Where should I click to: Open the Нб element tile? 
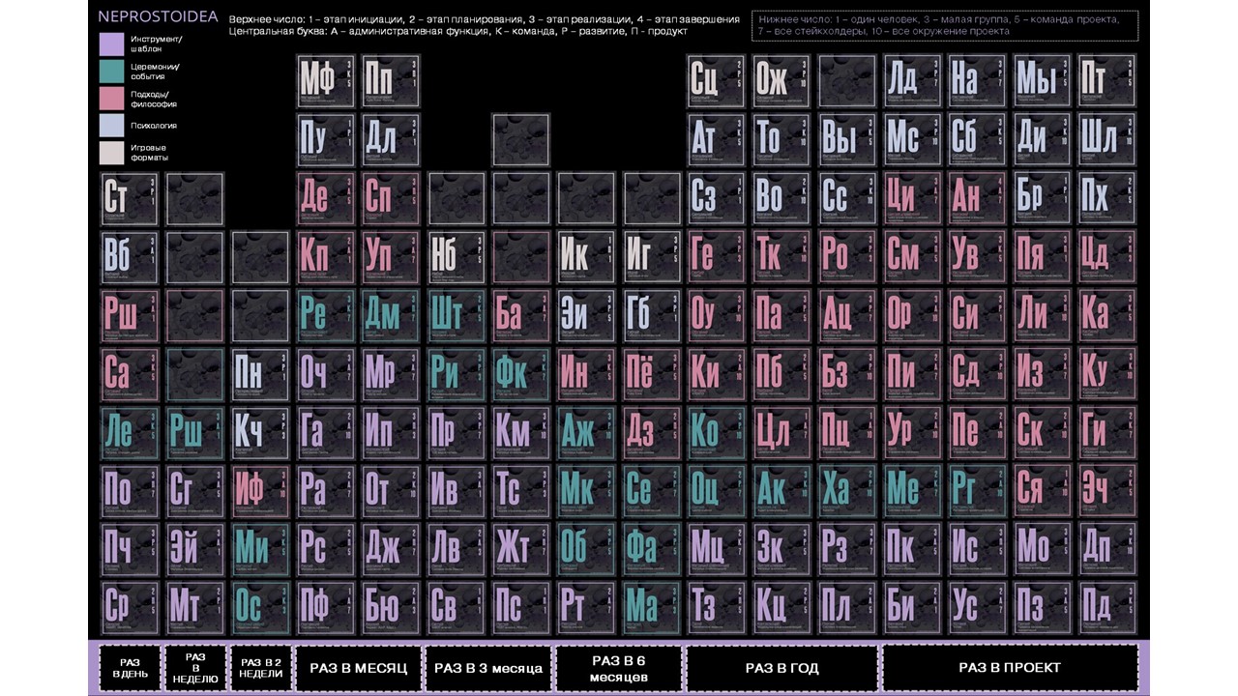(x=456, y=256)
